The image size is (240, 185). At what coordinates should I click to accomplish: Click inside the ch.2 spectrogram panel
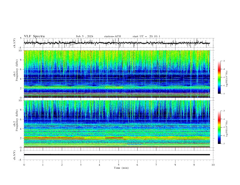coord(117,124)
